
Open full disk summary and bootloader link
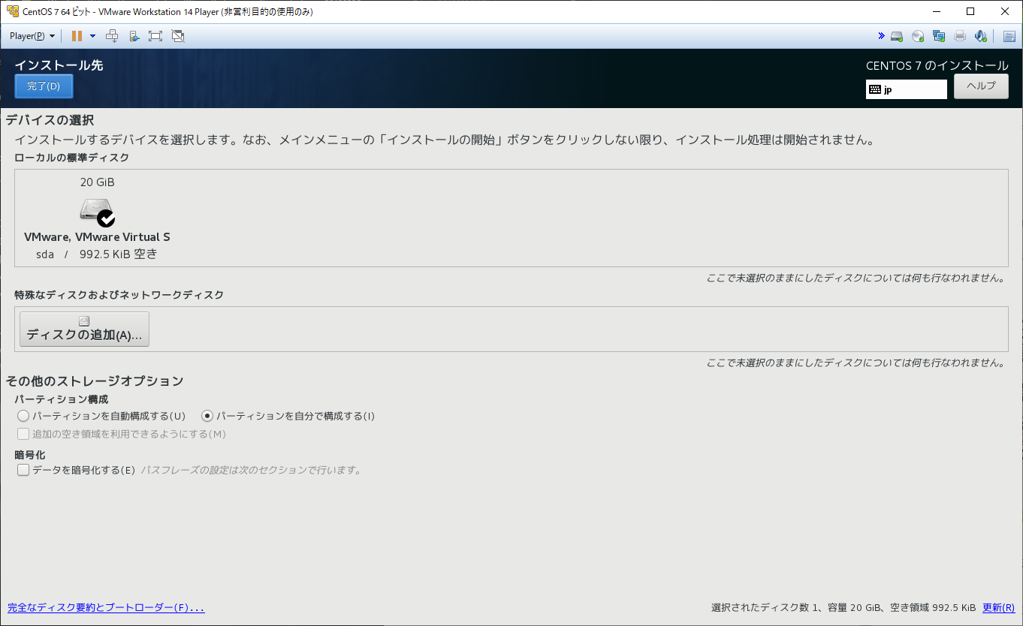[106, 608]
